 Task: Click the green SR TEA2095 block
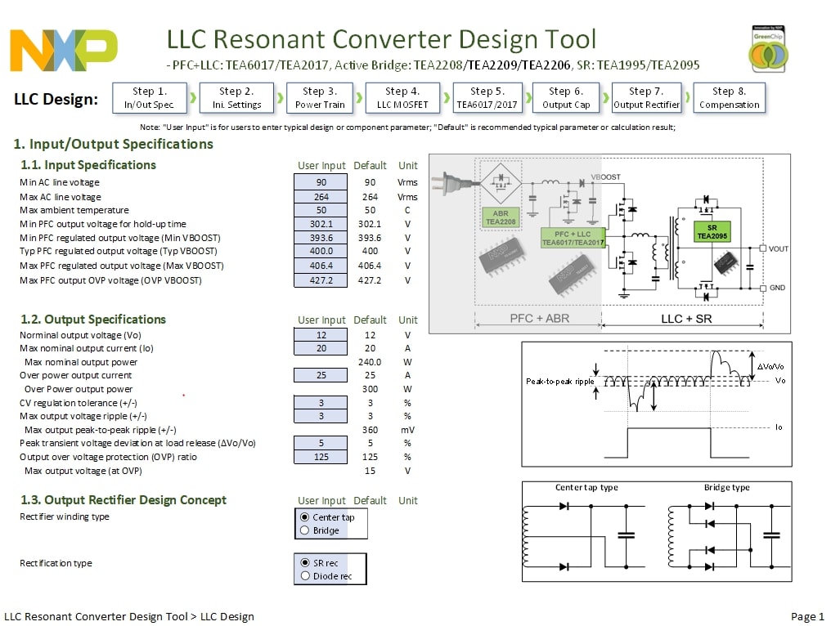pyautogui.click(x=712, y=231)
